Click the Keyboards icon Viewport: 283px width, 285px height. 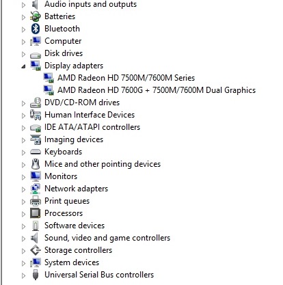point(36,152)
